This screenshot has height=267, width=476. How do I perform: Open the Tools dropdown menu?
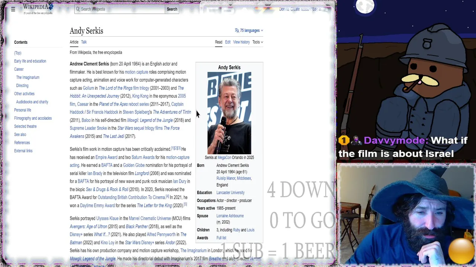point(258,42)
